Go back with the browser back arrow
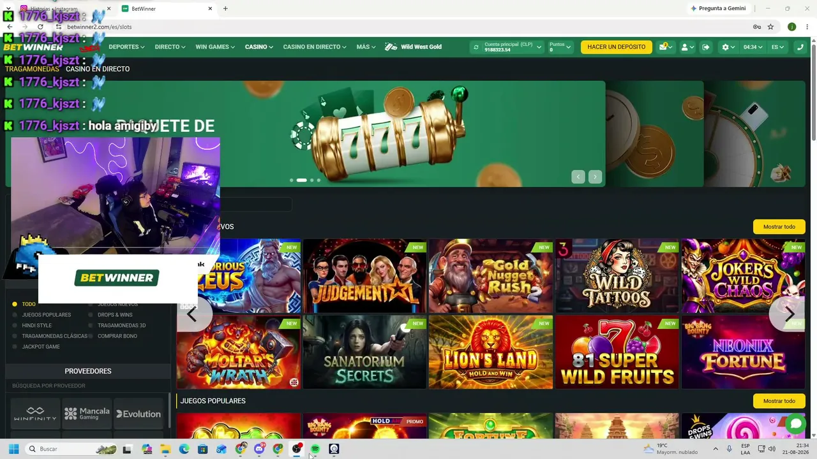 point(10,27)
